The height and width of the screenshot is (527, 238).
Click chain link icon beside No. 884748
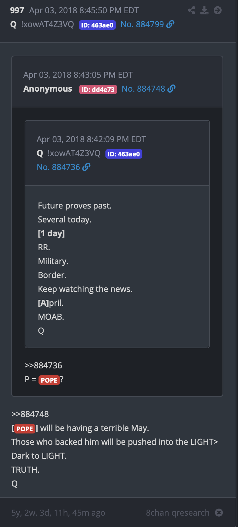coord(171,89)
